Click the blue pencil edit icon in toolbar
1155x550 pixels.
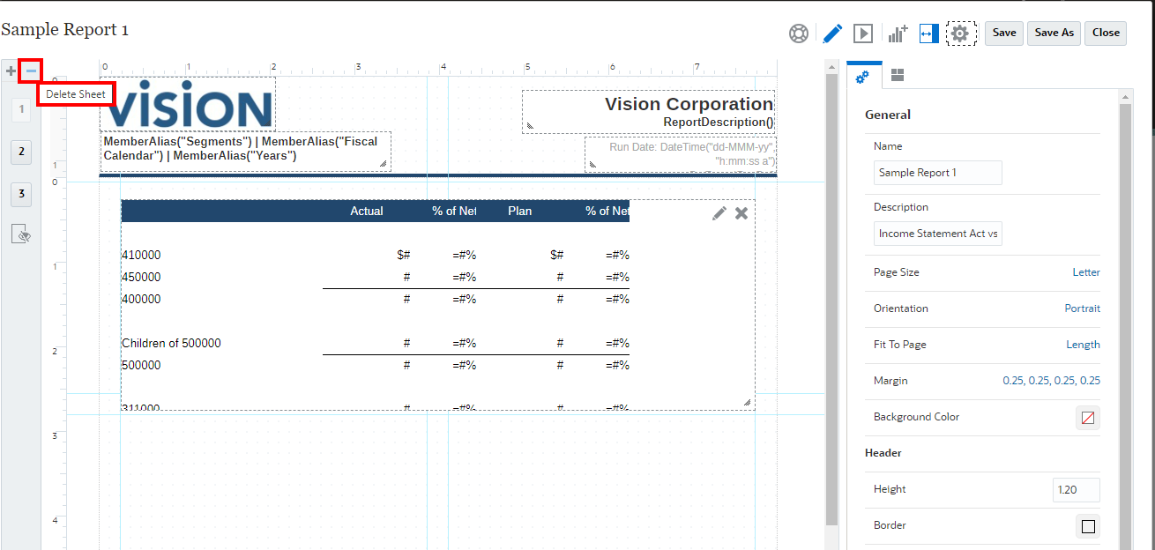832,33
